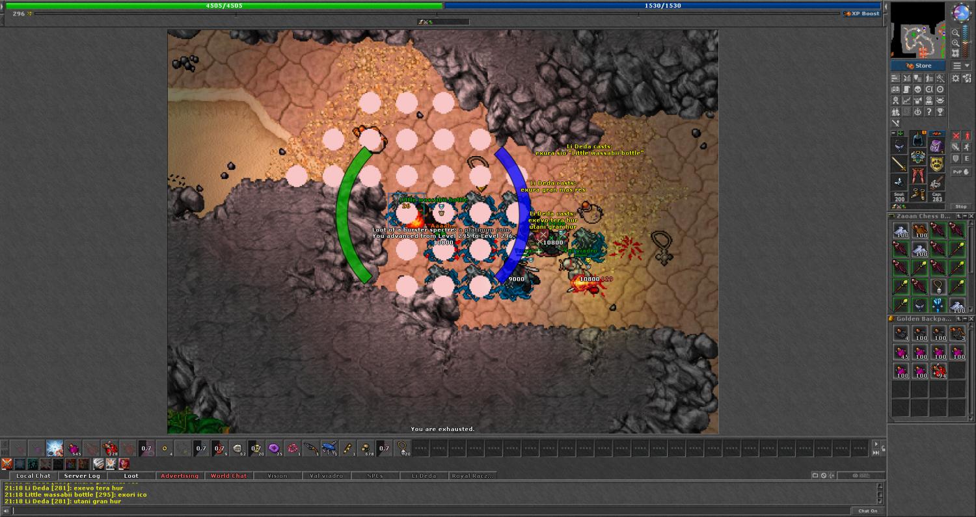Close the Golden Backpack container

971,319
